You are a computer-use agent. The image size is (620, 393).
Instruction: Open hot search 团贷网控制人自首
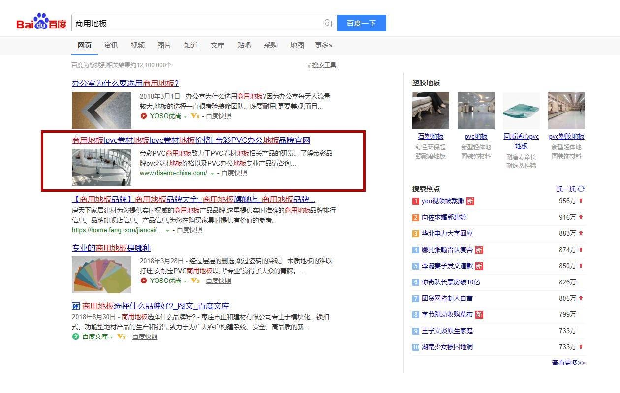(447, 299)
